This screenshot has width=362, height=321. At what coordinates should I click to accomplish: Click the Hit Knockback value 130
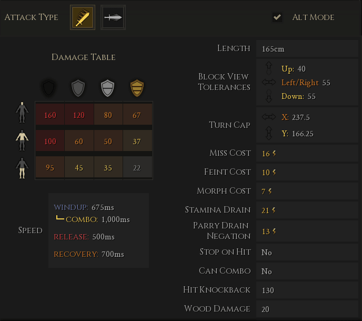click(x=268, y=290)
